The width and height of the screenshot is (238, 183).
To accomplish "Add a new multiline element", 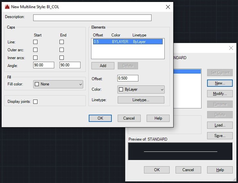I will point(103,66).
